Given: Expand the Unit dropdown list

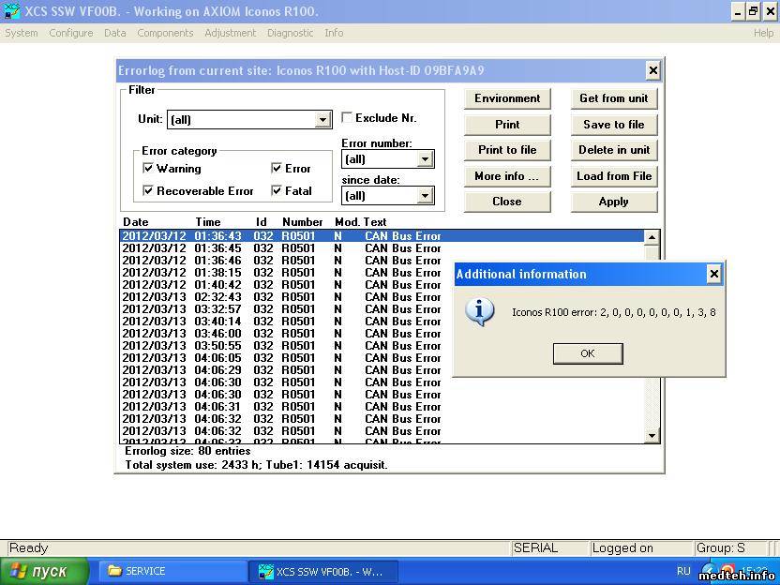Looking at the screenshot, I should click(x=322, y=120).
